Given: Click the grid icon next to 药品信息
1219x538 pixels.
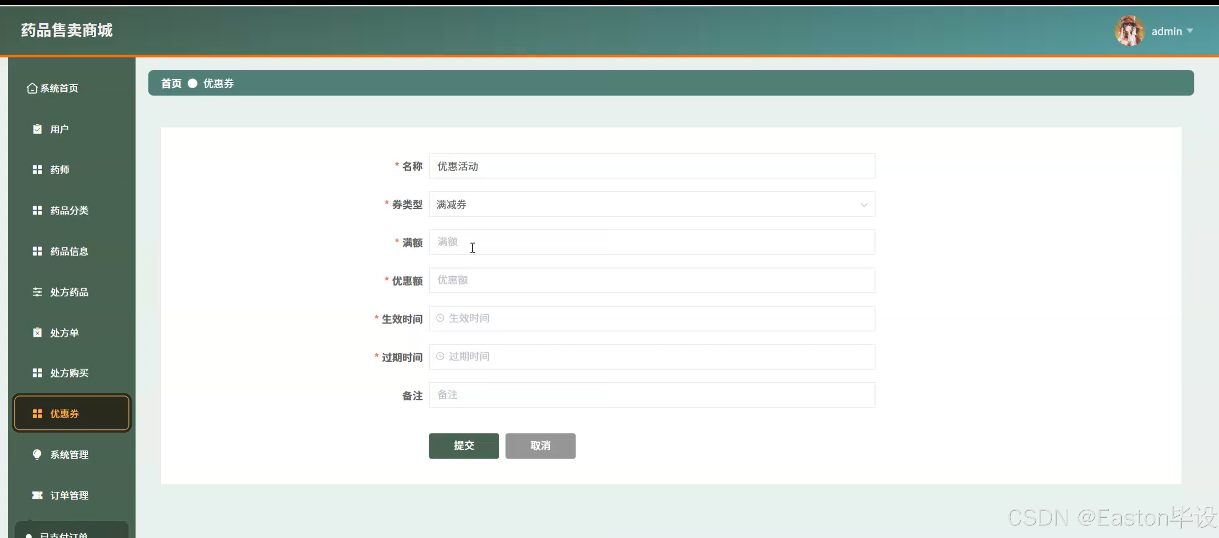Looking at the screenshot, I should point(37,251).
